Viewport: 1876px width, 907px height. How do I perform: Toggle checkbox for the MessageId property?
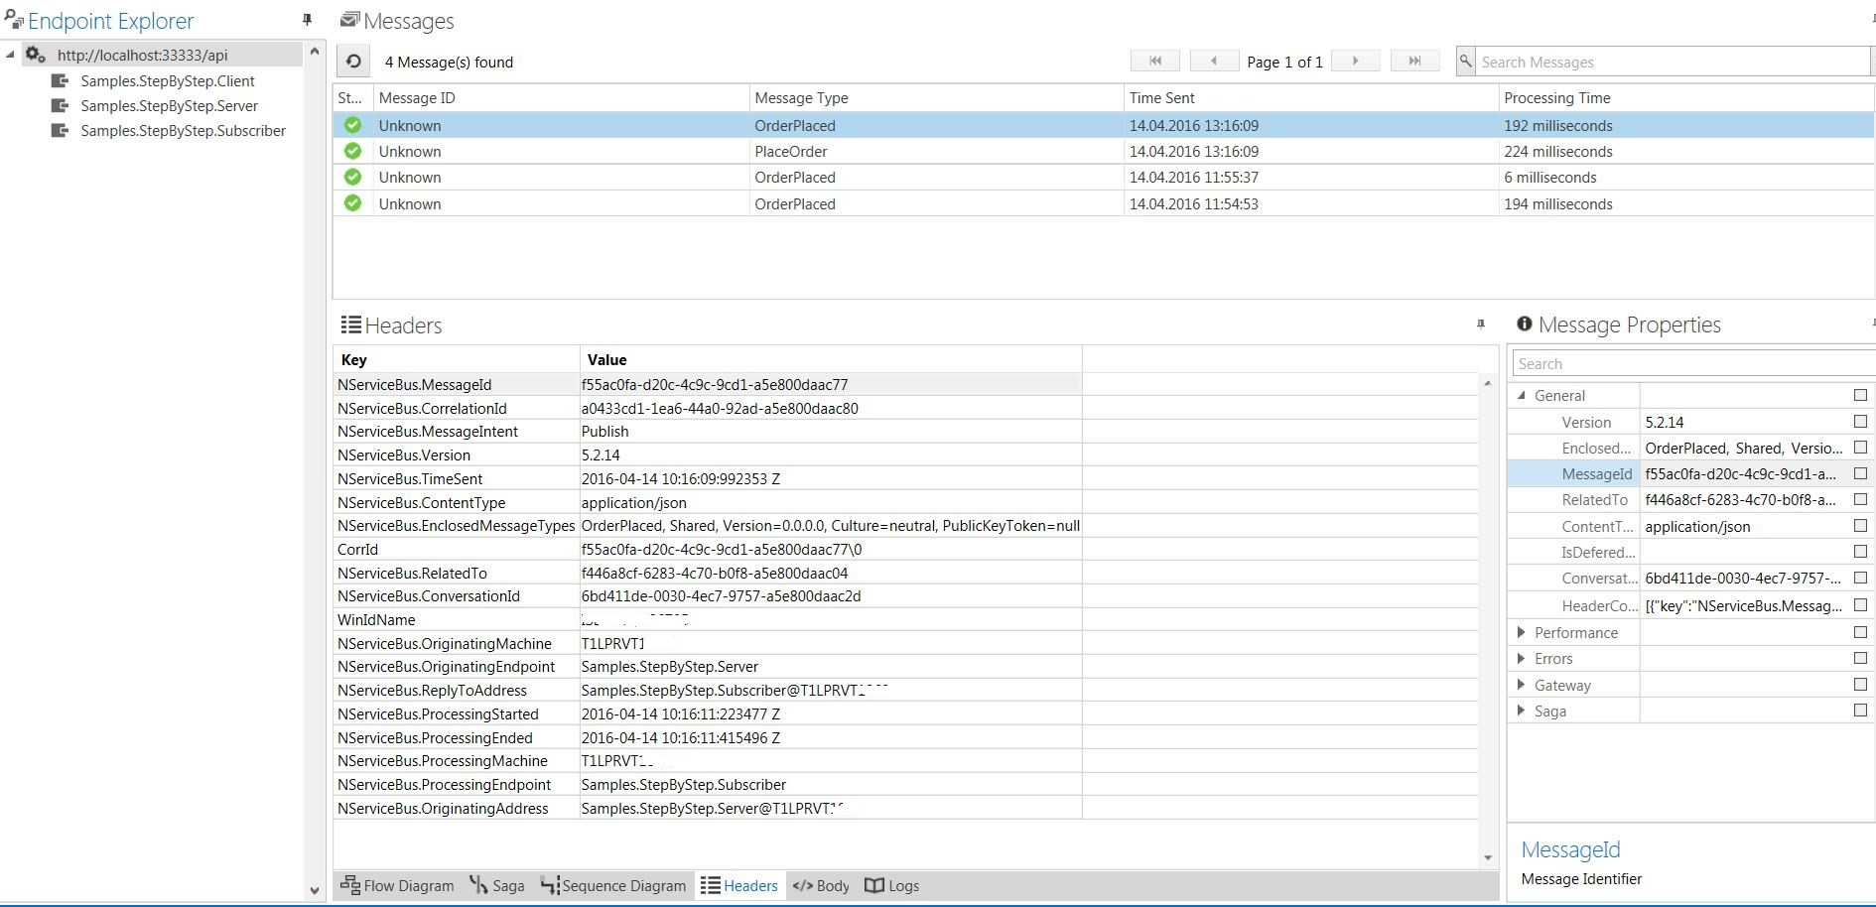click(1860, 473)
